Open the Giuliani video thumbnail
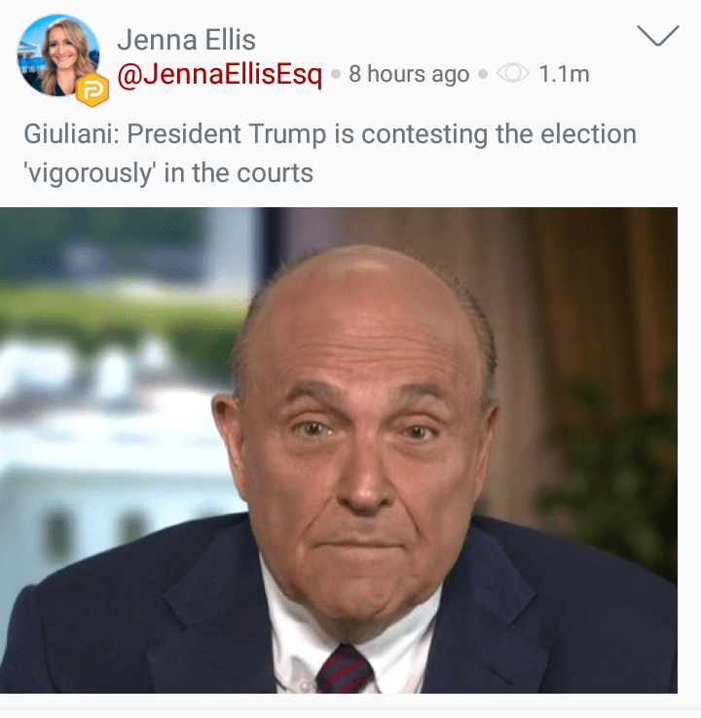The height and width of the screenshot is (718, 701). click(339, 450)
